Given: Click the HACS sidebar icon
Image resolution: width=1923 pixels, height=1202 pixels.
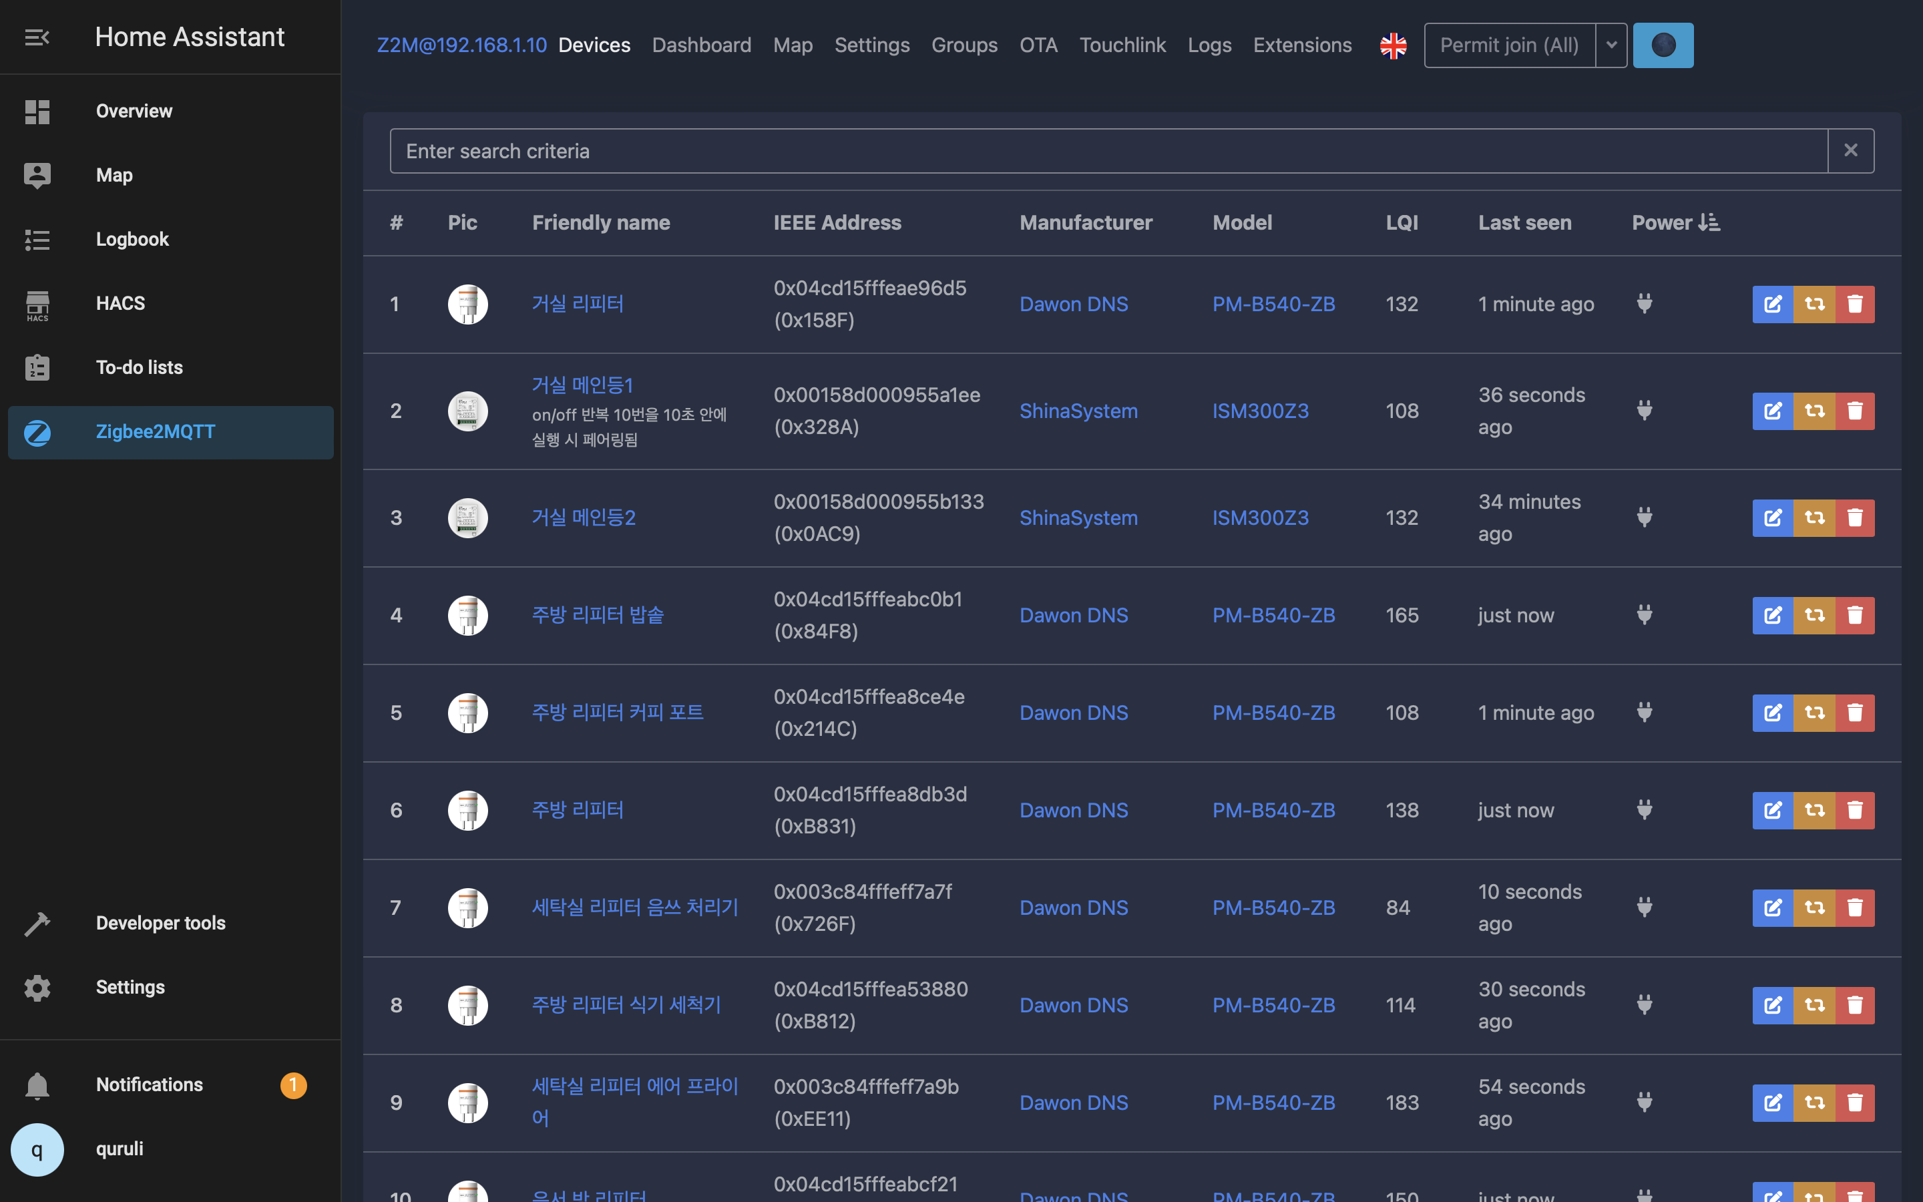Looking at the screenshot, I should click(x=37, y=305).
